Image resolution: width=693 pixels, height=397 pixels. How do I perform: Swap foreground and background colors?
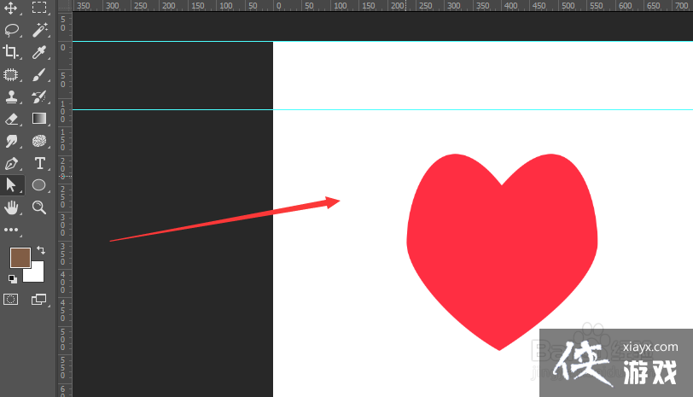40,251
